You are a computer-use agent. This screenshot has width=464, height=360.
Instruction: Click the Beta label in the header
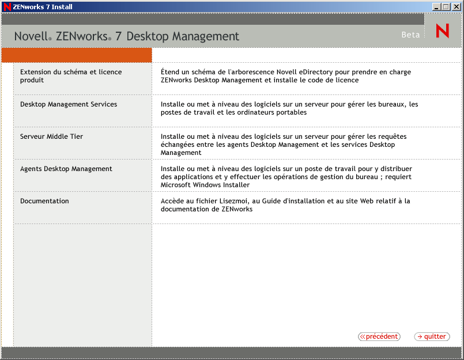(410, 35)
